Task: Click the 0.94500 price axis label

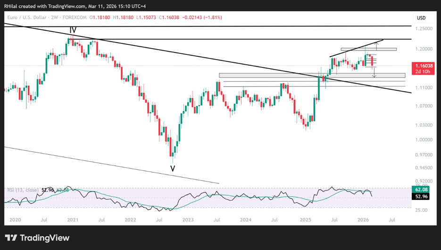Action: click(424, 168)
